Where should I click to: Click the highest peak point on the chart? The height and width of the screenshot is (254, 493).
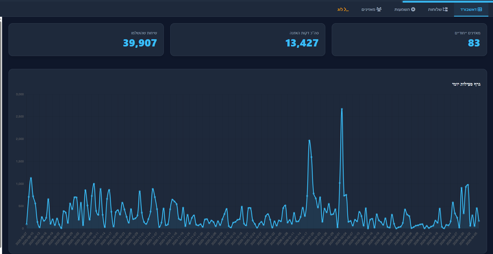342,109
